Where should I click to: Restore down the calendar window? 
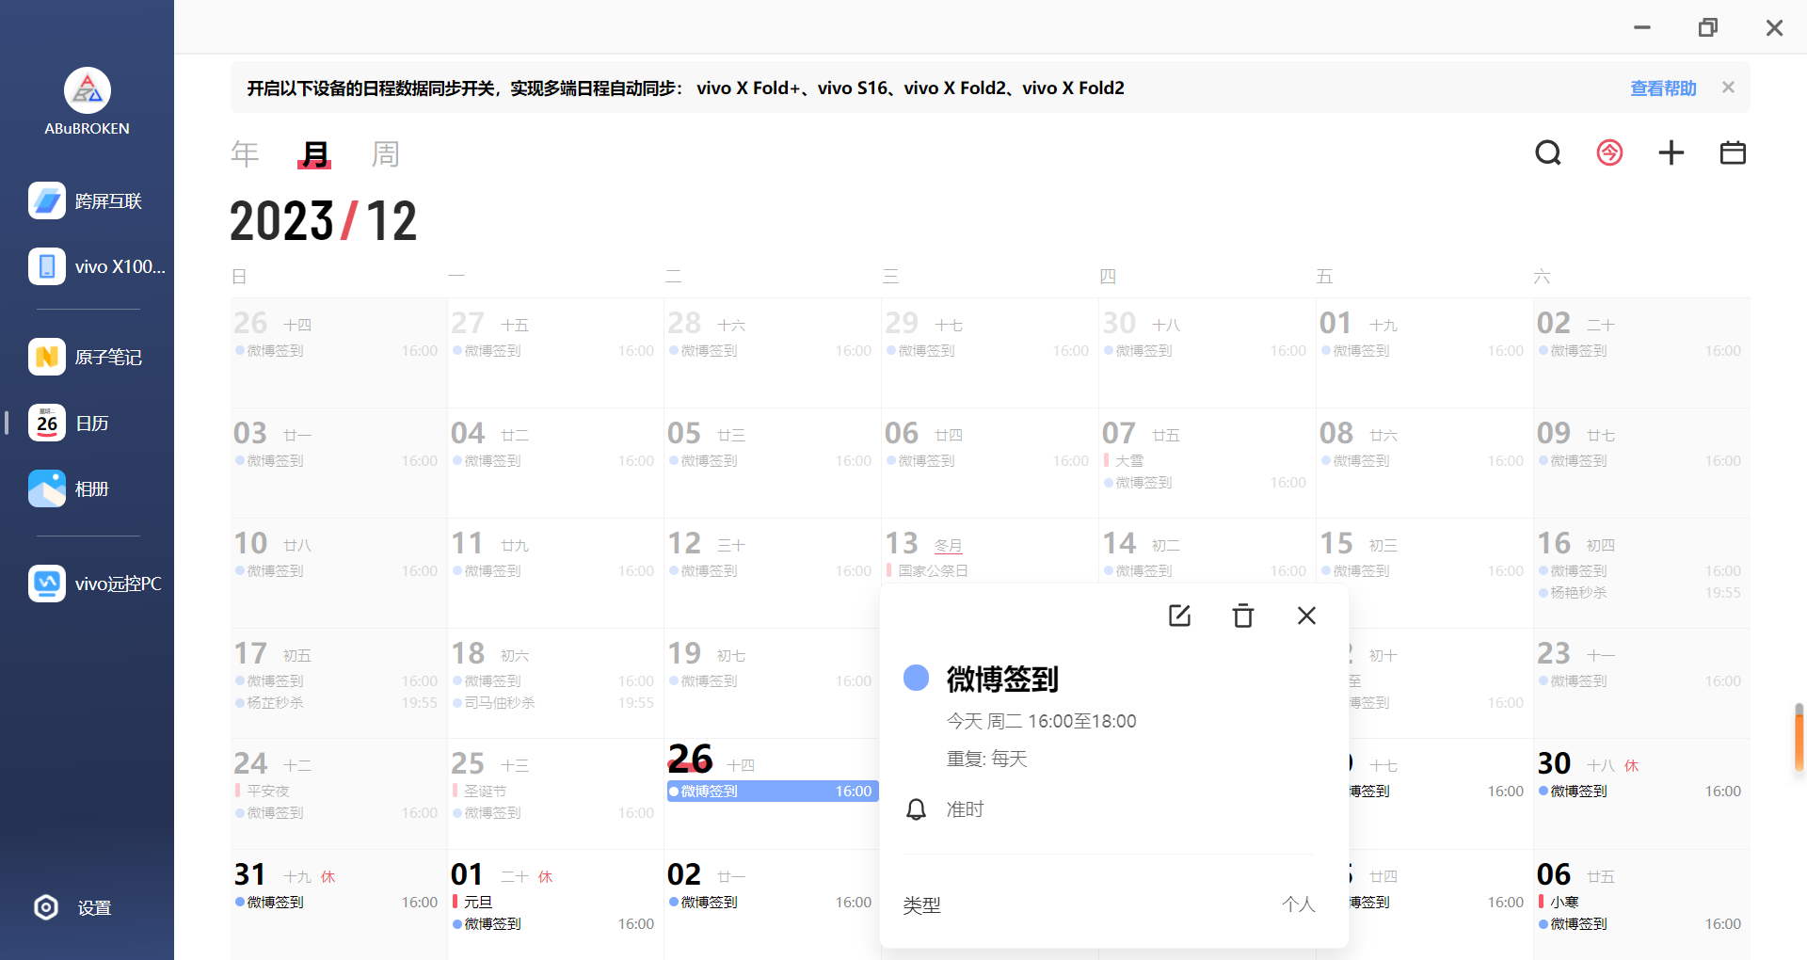[1708, 27]
